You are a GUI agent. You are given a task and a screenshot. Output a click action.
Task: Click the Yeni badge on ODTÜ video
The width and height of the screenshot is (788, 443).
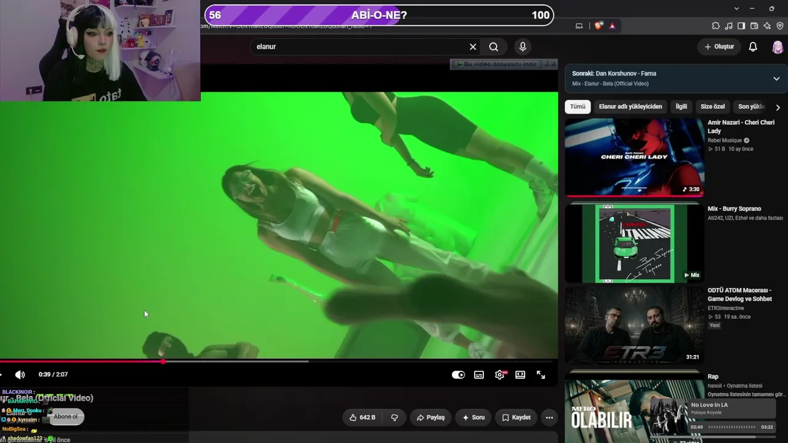click(714, 325)
